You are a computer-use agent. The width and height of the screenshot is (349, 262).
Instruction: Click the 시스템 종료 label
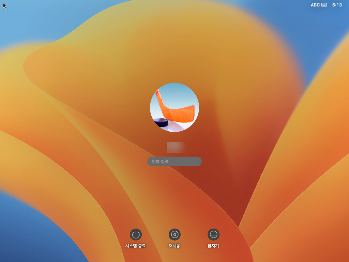click(x=136, y=246)
